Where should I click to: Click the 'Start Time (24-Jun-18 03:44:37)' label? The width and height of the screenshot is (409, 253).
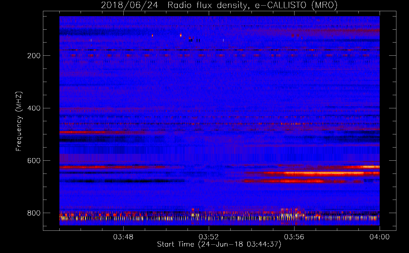point(219,244)
